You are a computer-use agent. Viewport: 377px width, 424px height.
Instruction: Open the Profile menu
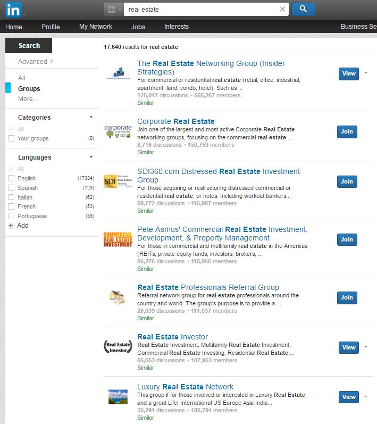[x=51, y=27]
